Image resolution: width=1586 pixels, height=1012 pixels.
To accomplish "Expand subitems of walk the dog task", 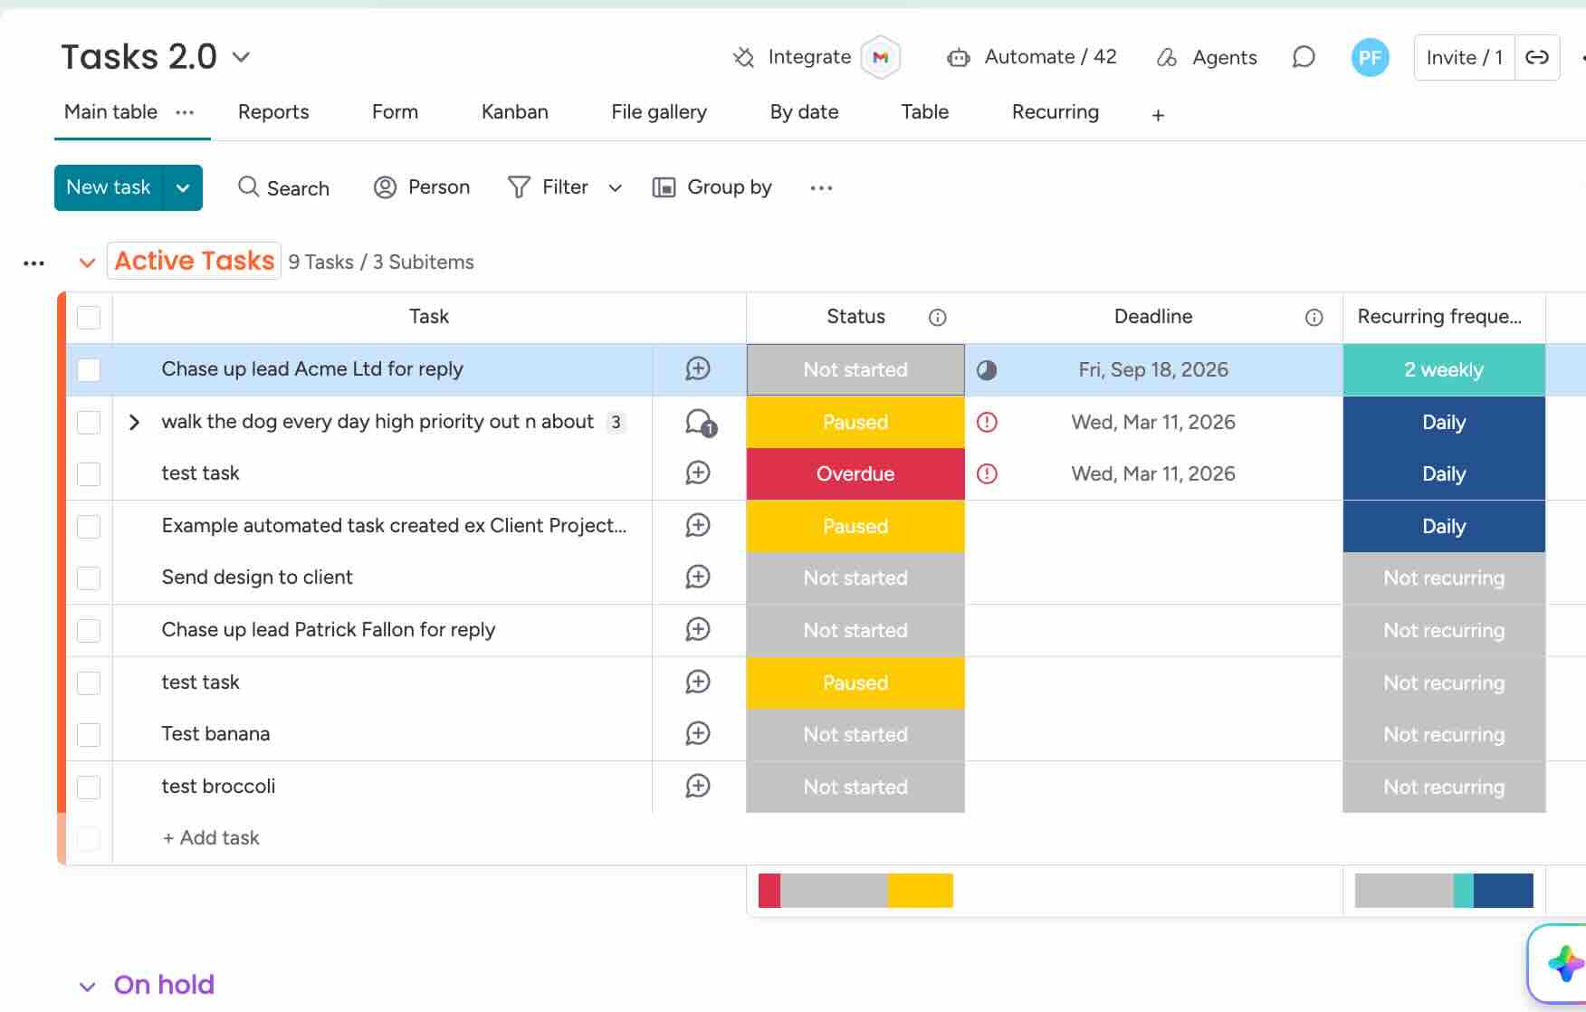I will [x=134, y=422].
